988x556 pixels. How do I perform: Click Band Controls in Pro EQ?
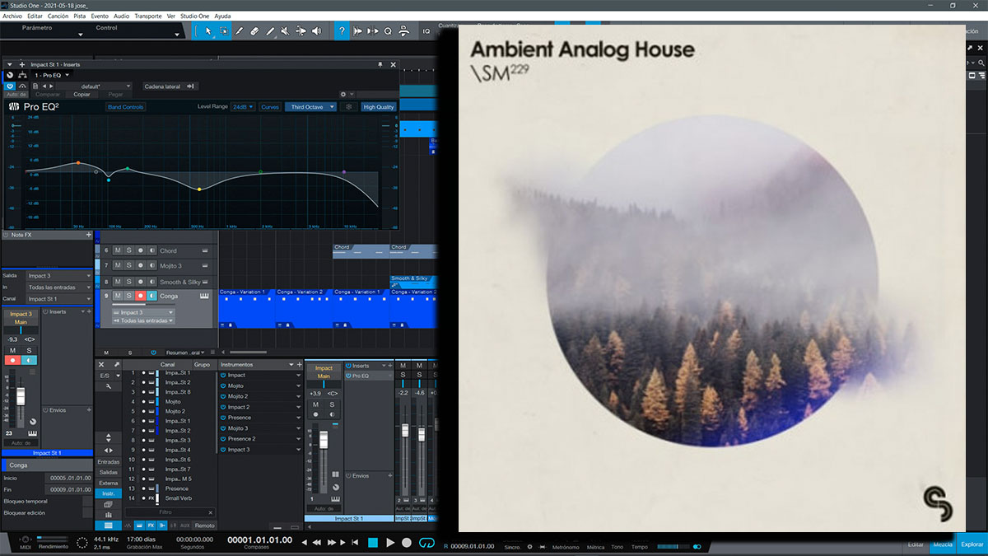pos(125,107)
